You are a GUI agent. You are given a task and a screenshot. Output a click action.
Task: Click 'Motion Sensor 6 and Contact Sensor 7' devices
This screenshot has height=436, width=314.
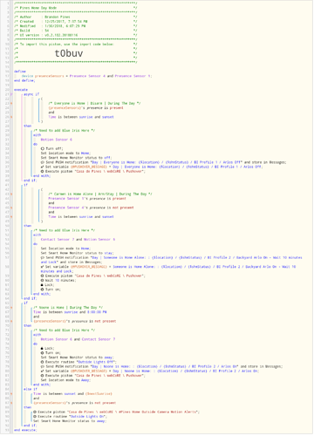pyautogui.click(x=78, y=339)
